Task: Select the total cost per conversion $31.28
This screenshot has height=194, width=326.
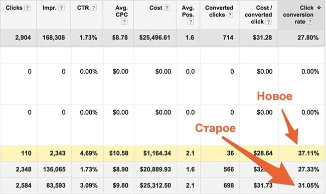Action: coord(262,37)
